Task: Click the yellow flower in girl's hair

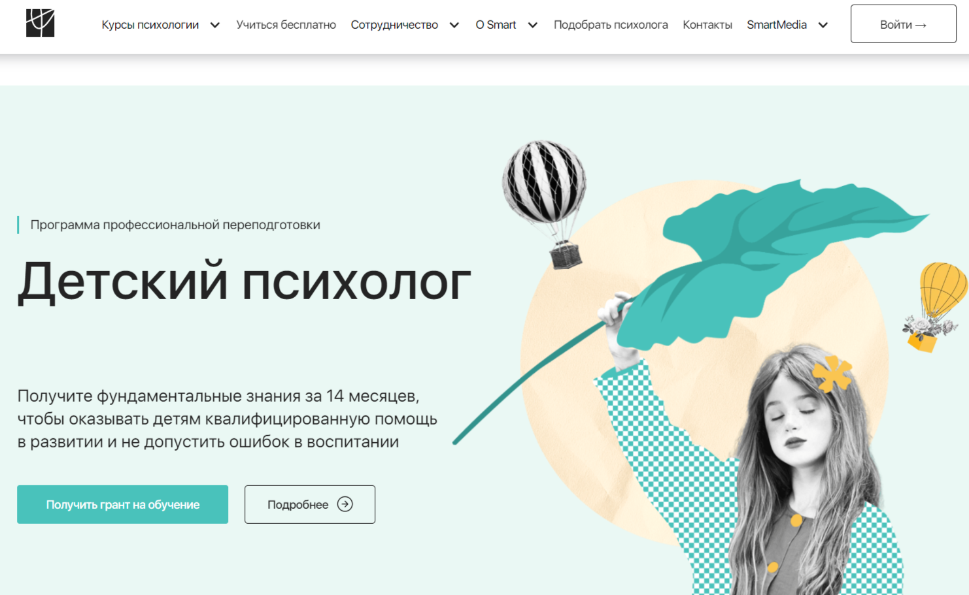Action: (832, 374)
